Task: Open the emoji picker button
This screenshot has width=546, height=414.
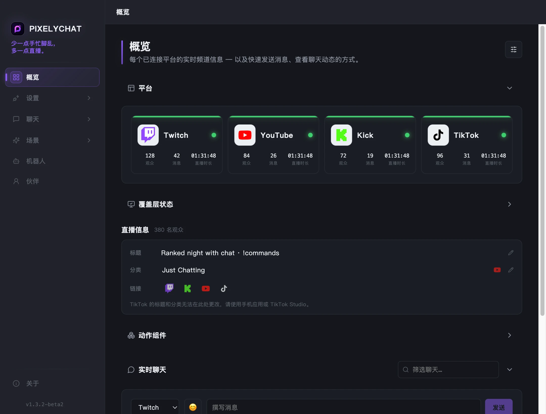Action: pyautogui.click(x=193, y=407)
